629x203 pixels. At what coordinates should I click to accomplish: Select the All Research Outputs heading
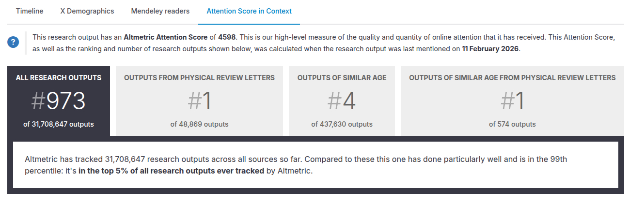(59, 78)
